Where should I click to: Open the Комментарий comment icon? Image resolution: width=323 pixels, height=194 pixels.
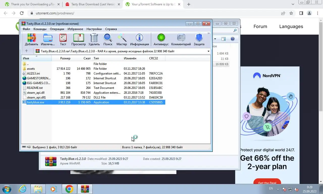click(181, 40)
